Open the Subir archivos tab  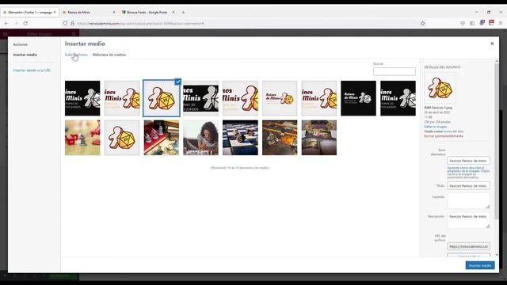(76, 55)
